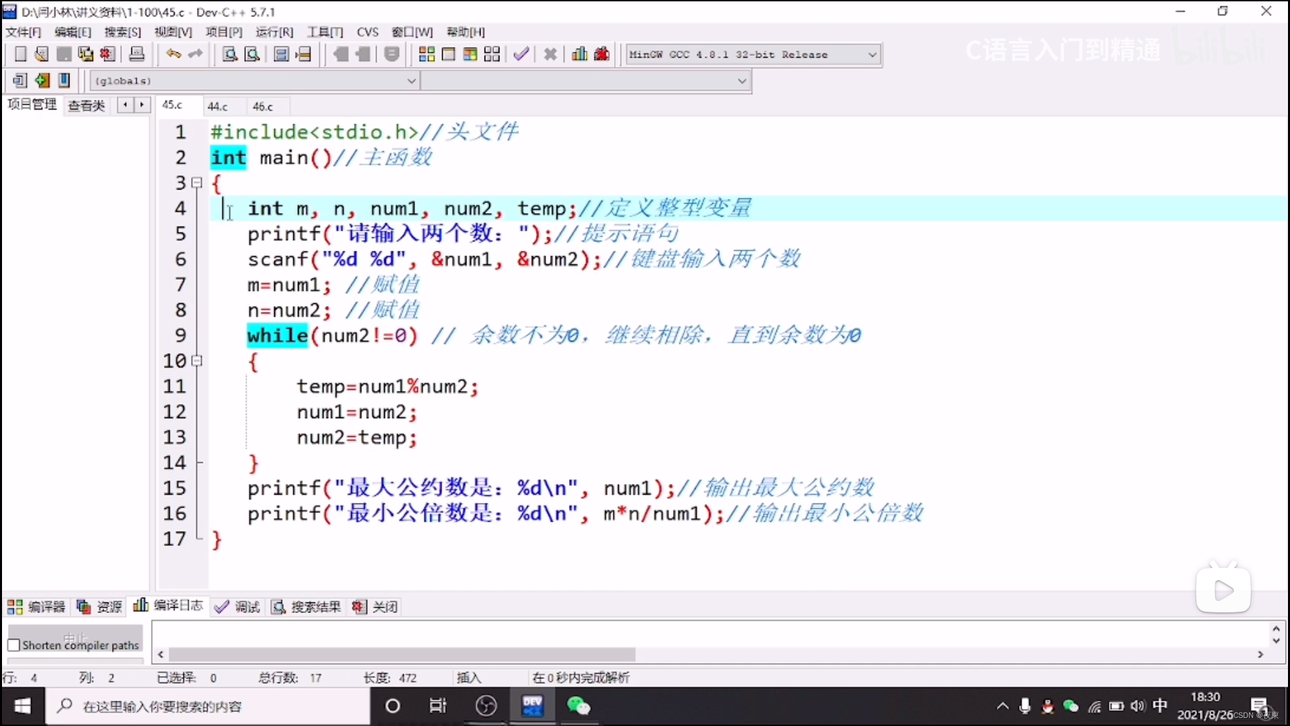Image resolution: width=1290 pixels, height=726 pixels.
Task: Switch to the 46.c file tab
Action: [263, 106]
